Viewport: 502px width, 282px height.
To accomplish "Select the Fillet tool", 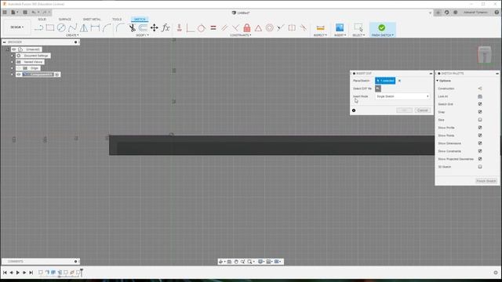I will tap(120, 28).
